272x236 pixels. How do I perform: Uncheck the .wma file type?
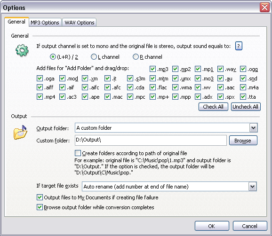click(175, 87)
